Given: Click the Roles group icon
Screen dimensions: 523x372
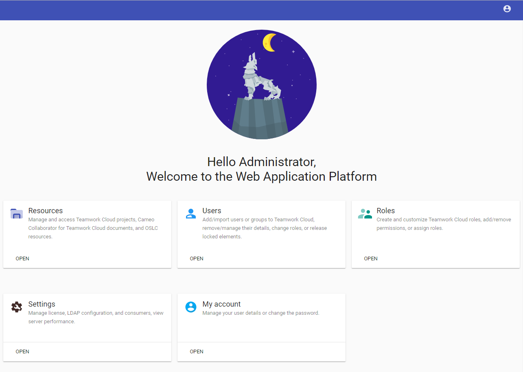Looking at the screenshot, I should click(x=365, y=214).
